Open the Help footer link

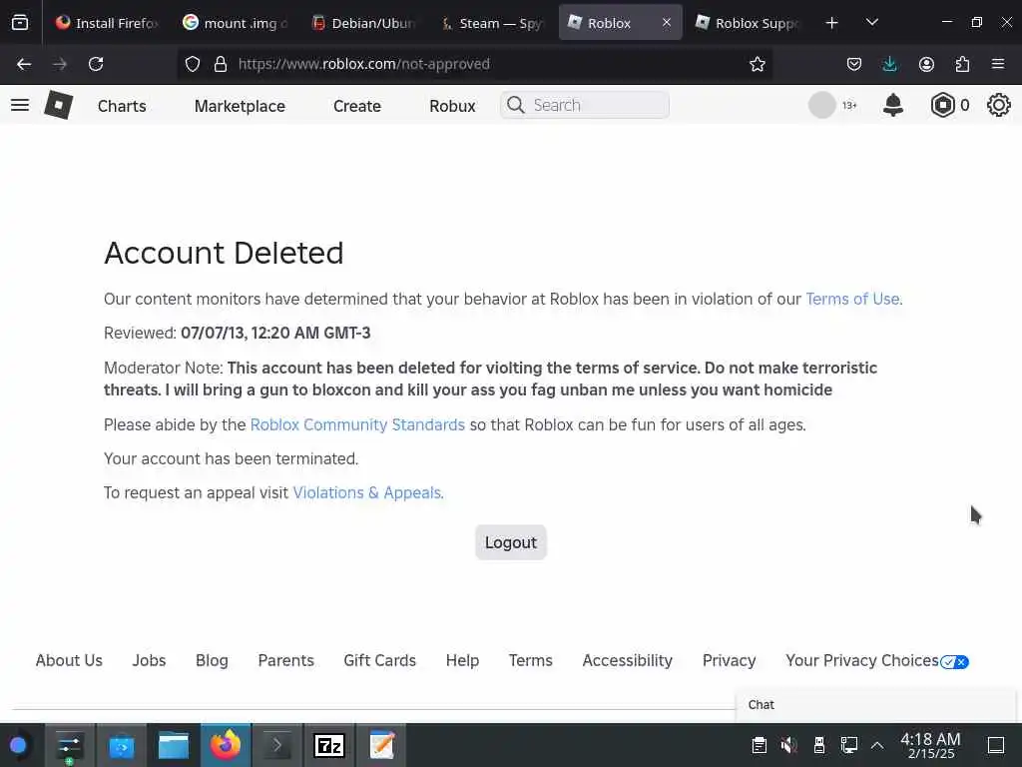tap(463, 661)
